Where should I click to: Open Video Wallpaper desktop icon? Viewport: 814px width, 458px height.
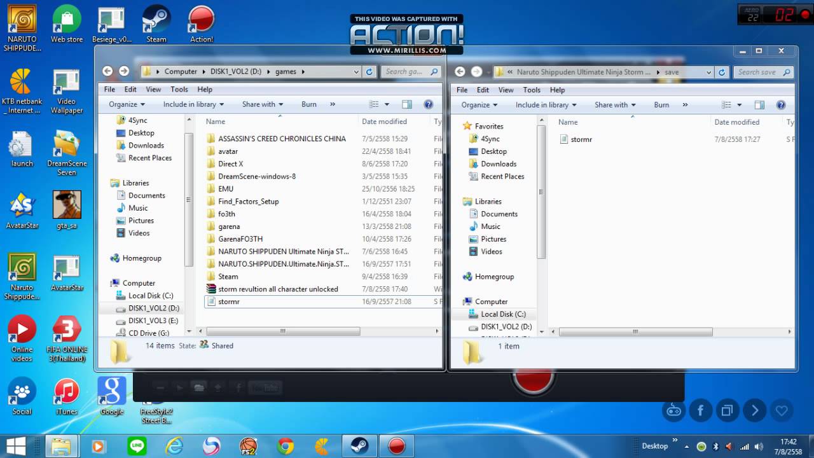pos(67,92)
